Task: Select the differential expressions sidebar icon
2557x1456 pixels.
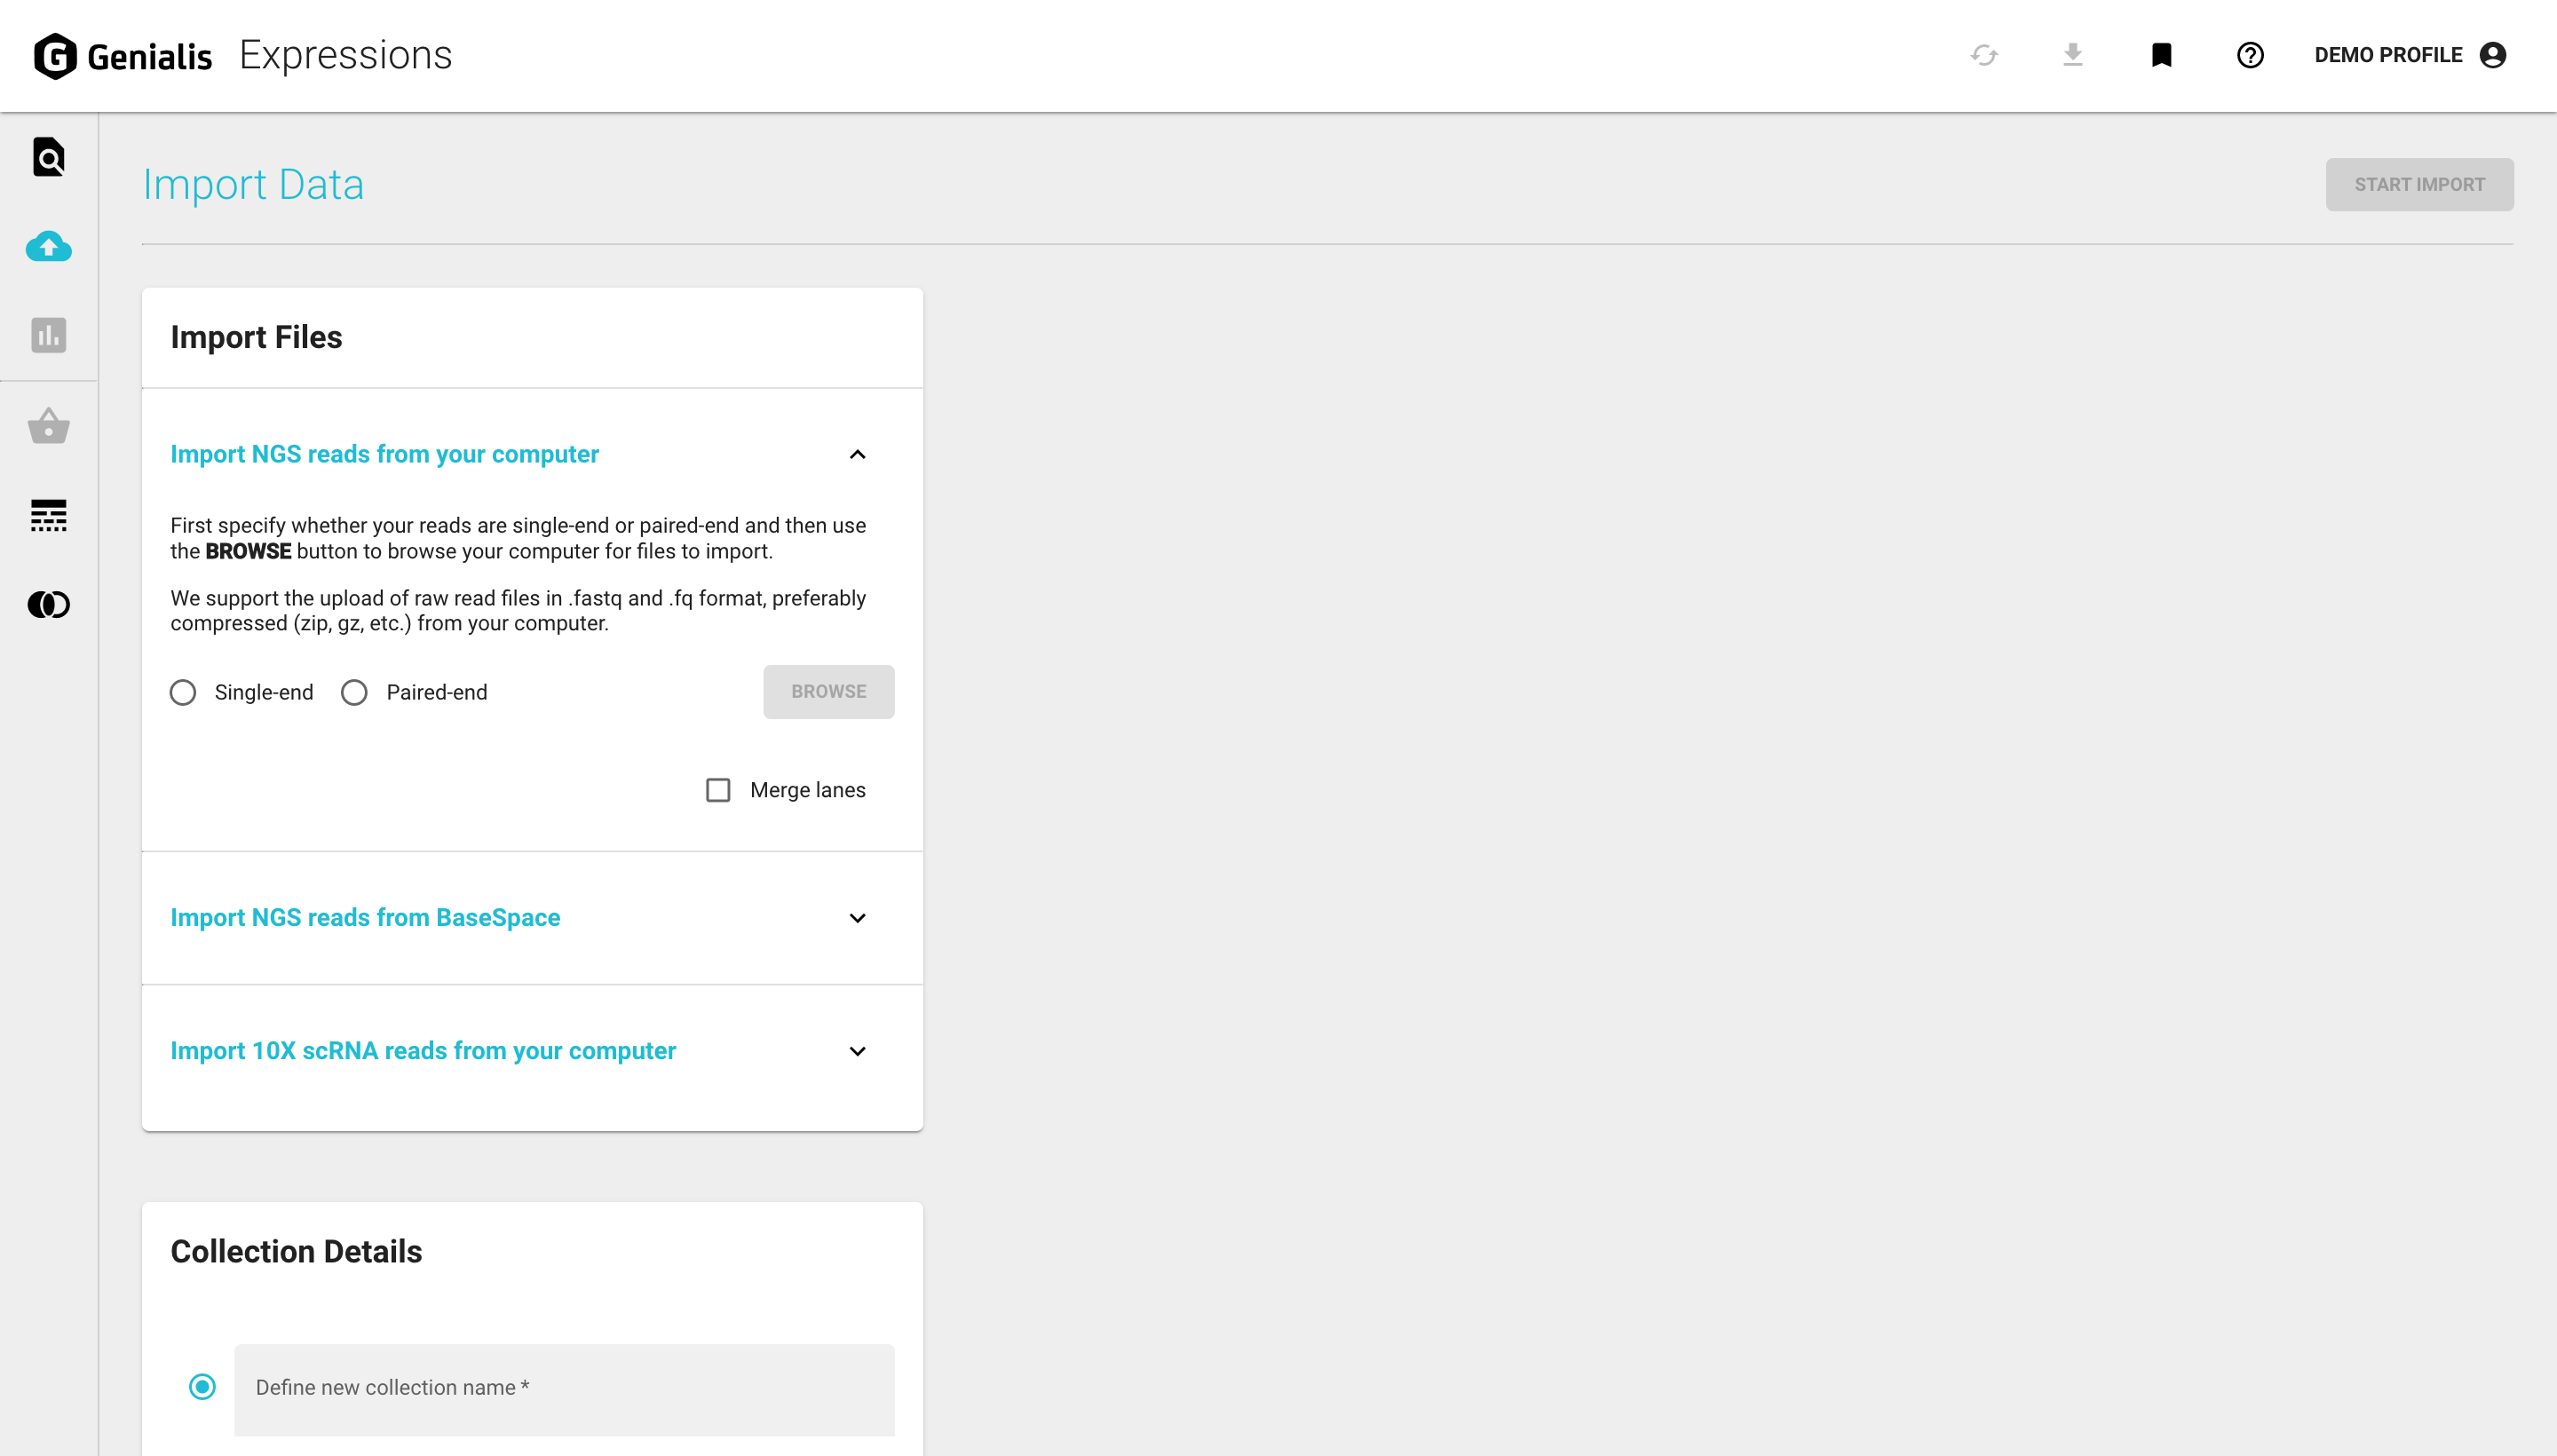Action: 47,515
